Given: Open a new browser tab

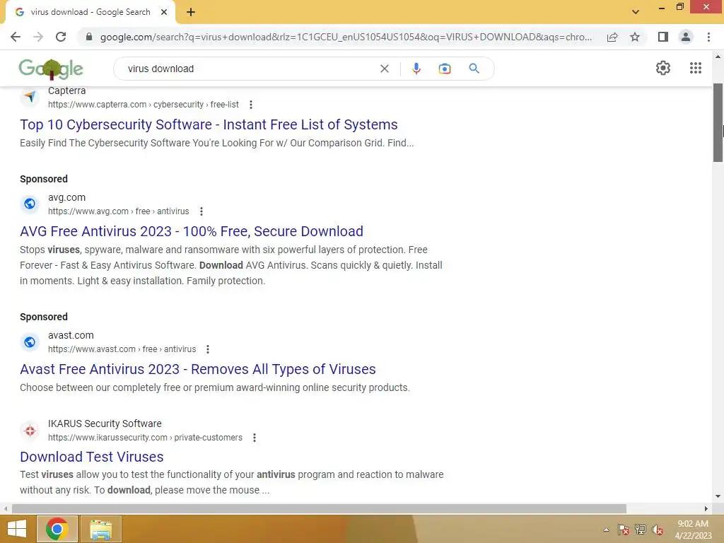Looking at the screenshot, I should (x=191, y=12).
